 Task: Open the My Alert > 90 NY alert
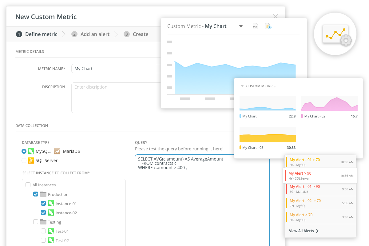click(320, 176)
